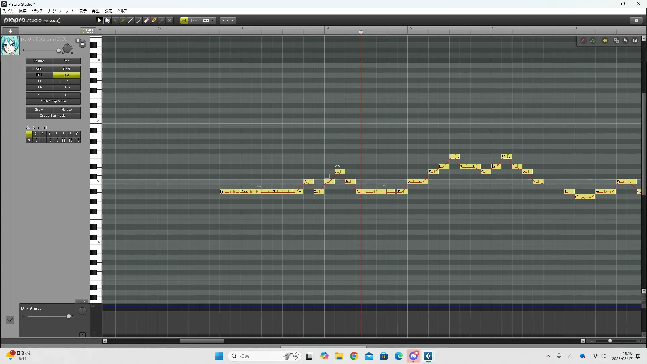Open the ノート menu
The image size is (647, 364).
tap(70, 11)
